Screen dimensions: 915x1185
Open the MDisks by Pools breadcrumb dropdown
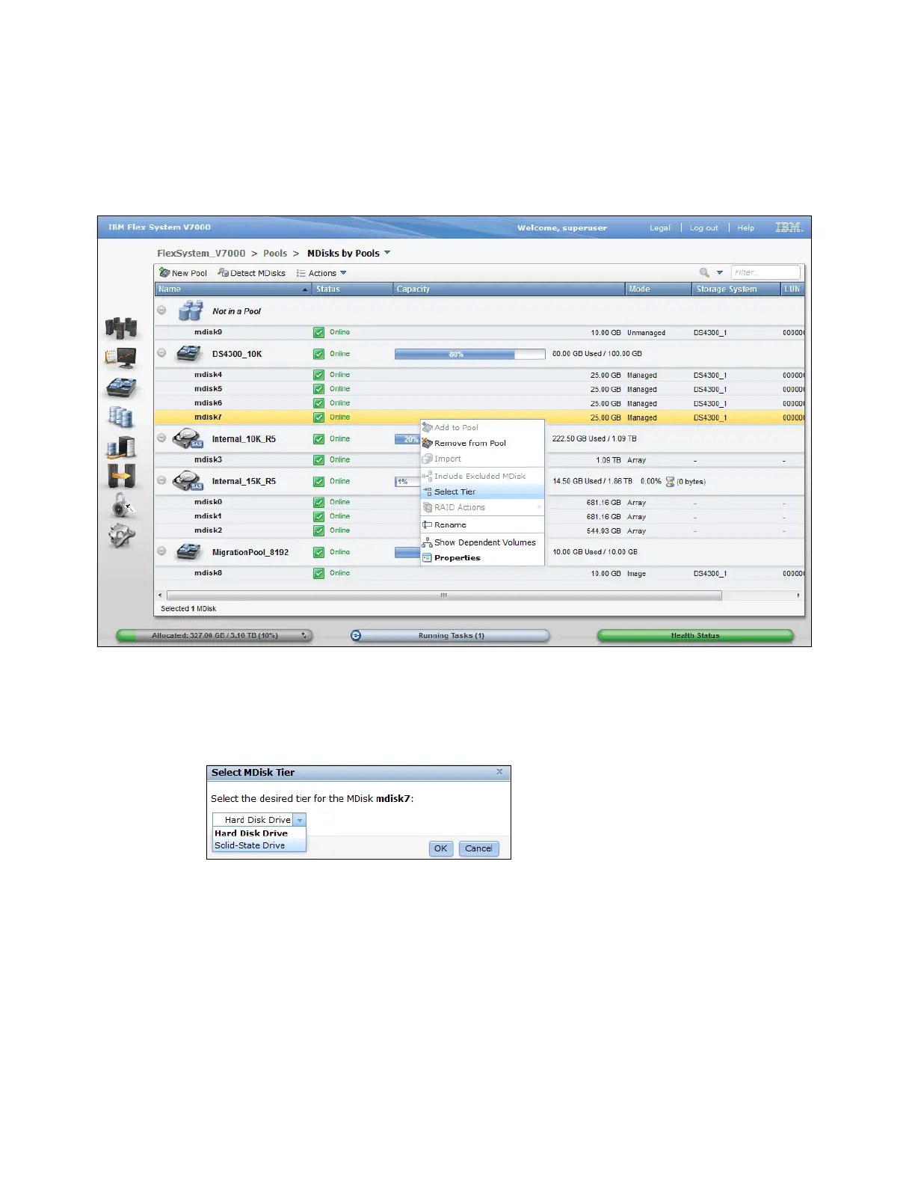coord(387,253)
